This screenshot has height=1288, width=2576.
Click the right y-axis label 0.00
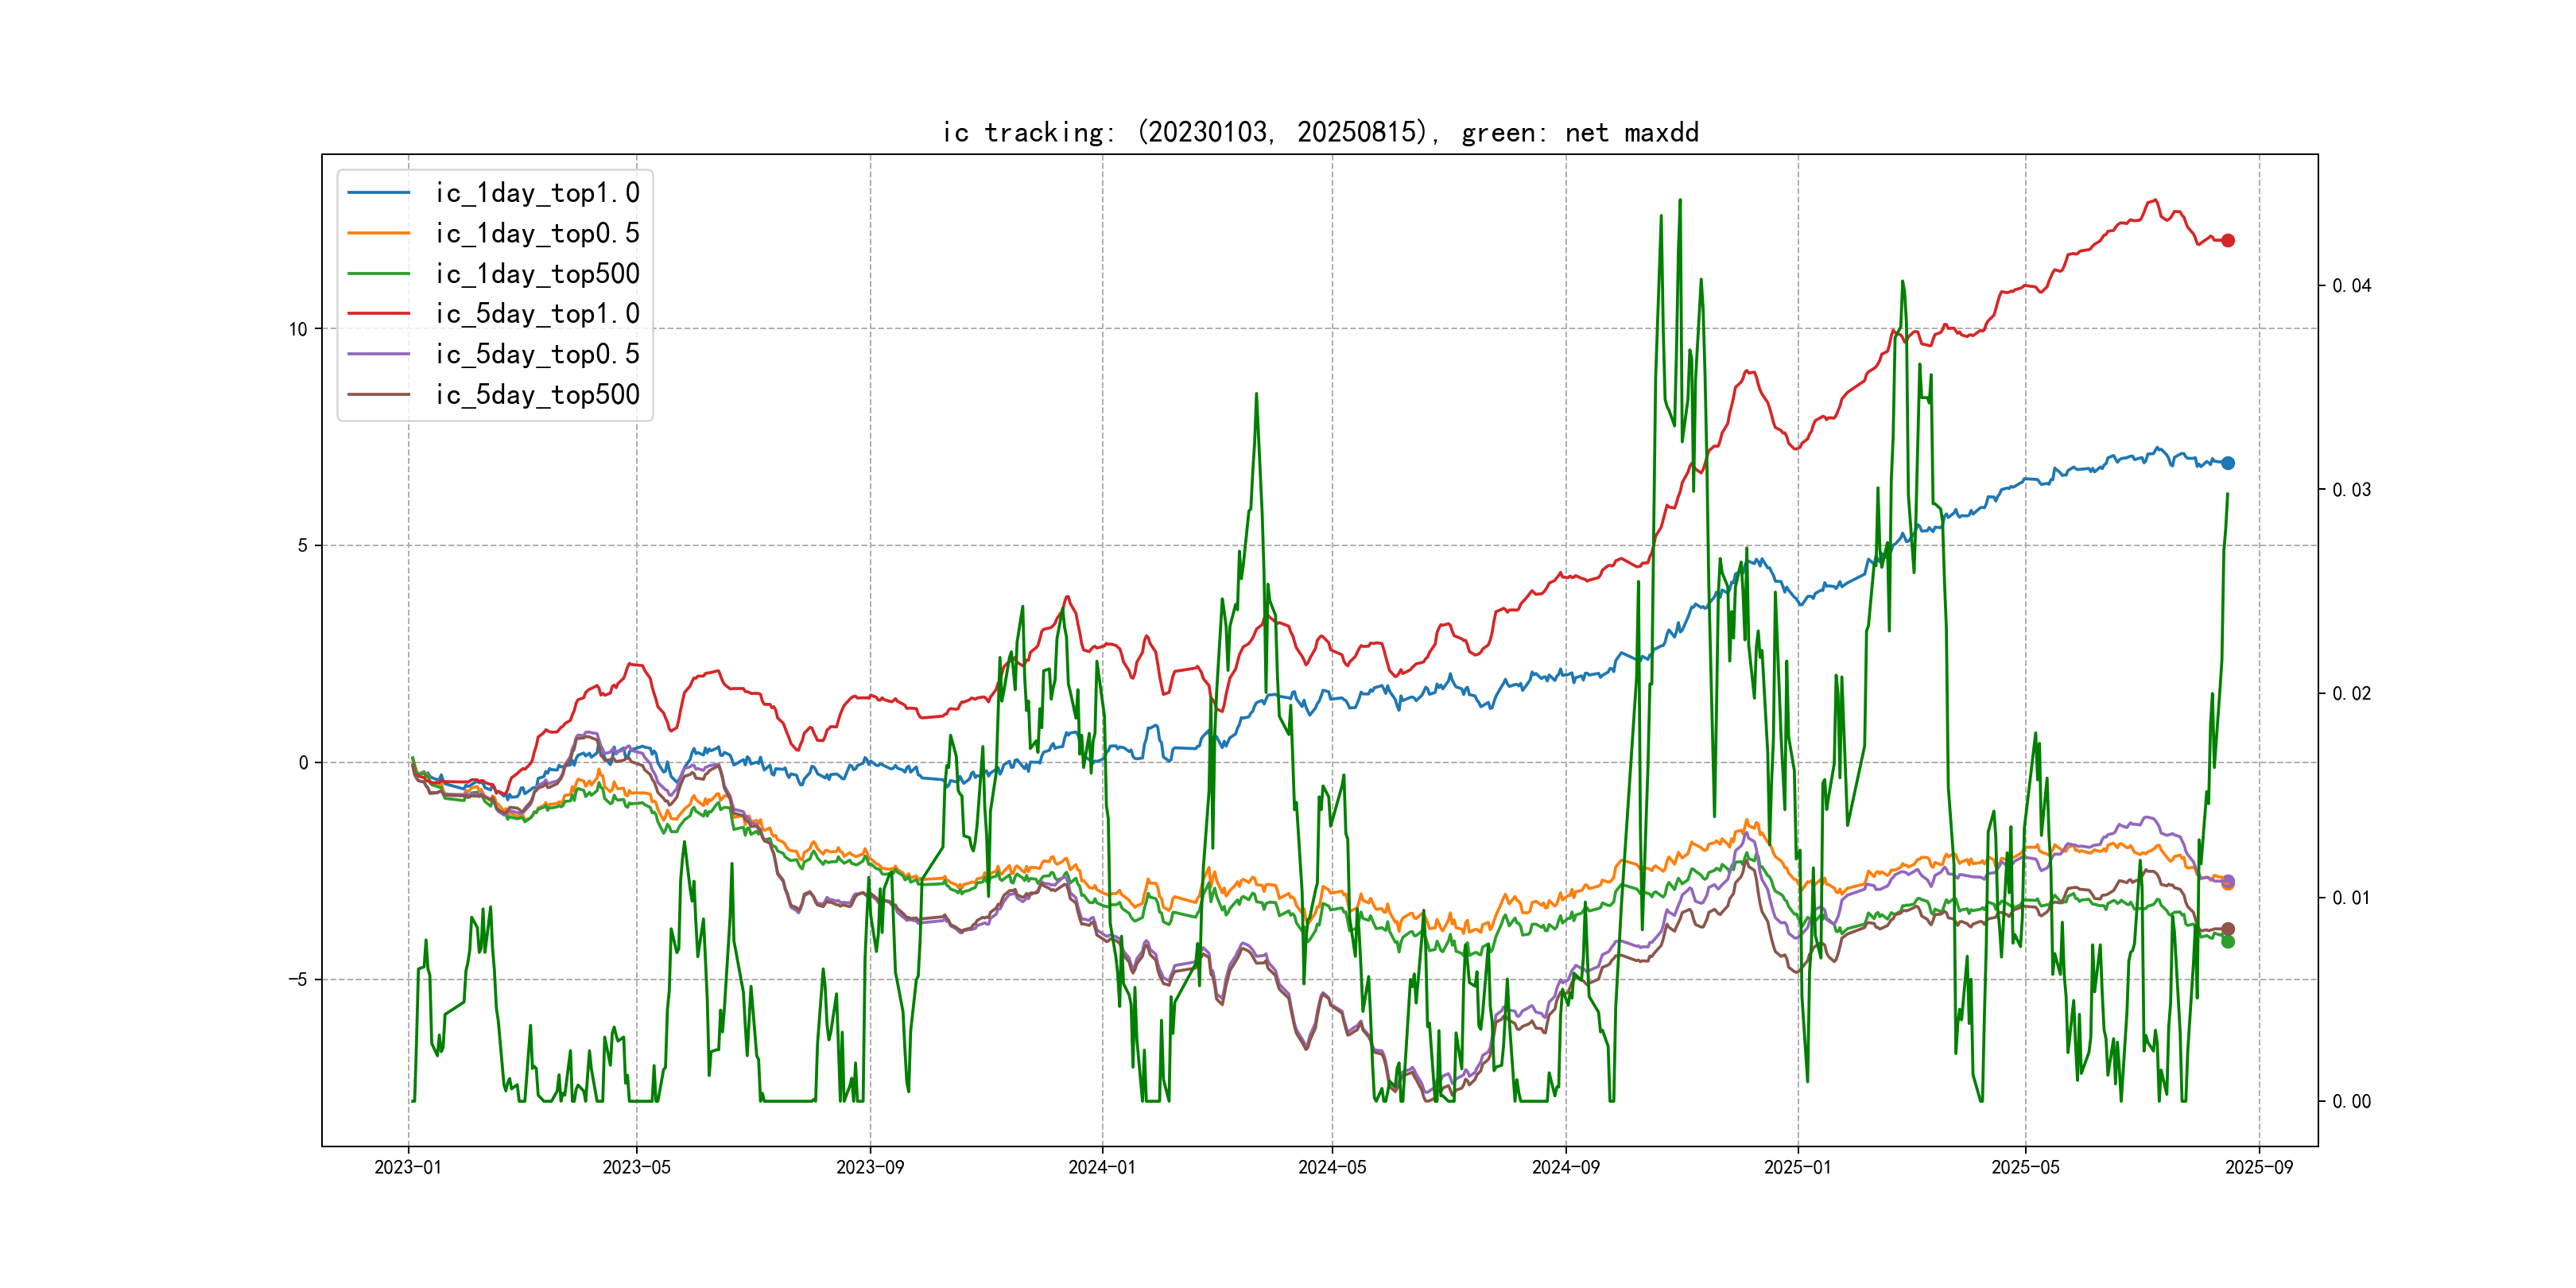point(2351,1102)
